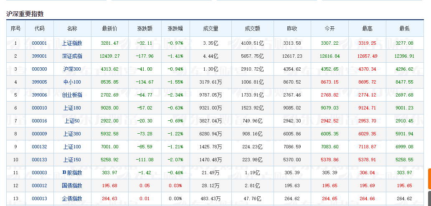Open the 企债指数 link
The image size is (431, 206).
click(72, 198)
